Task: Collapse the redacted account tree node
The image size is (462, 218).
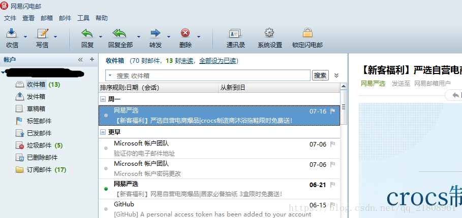Action: tap(3, 72)
